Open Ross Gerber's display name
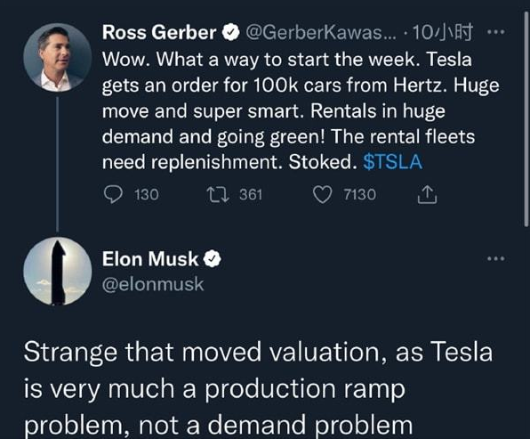The image size is (530, 439). (x=159, y=32)
